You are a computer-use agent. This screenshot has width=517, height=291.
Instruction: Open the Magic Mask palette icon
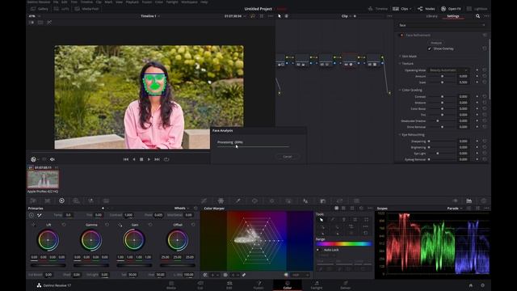coord(288,200)
